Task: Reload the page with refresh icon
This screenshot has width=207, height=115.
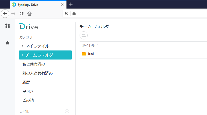Action: point(21,14)
